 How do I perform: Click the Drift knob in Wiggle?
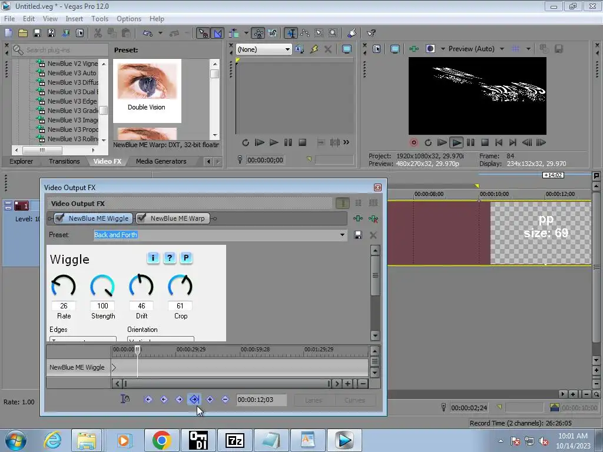[x=141, y=286]
